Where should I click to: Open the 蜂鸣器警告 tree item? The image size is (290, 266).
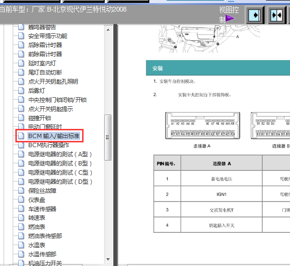[x=42, y=27]
